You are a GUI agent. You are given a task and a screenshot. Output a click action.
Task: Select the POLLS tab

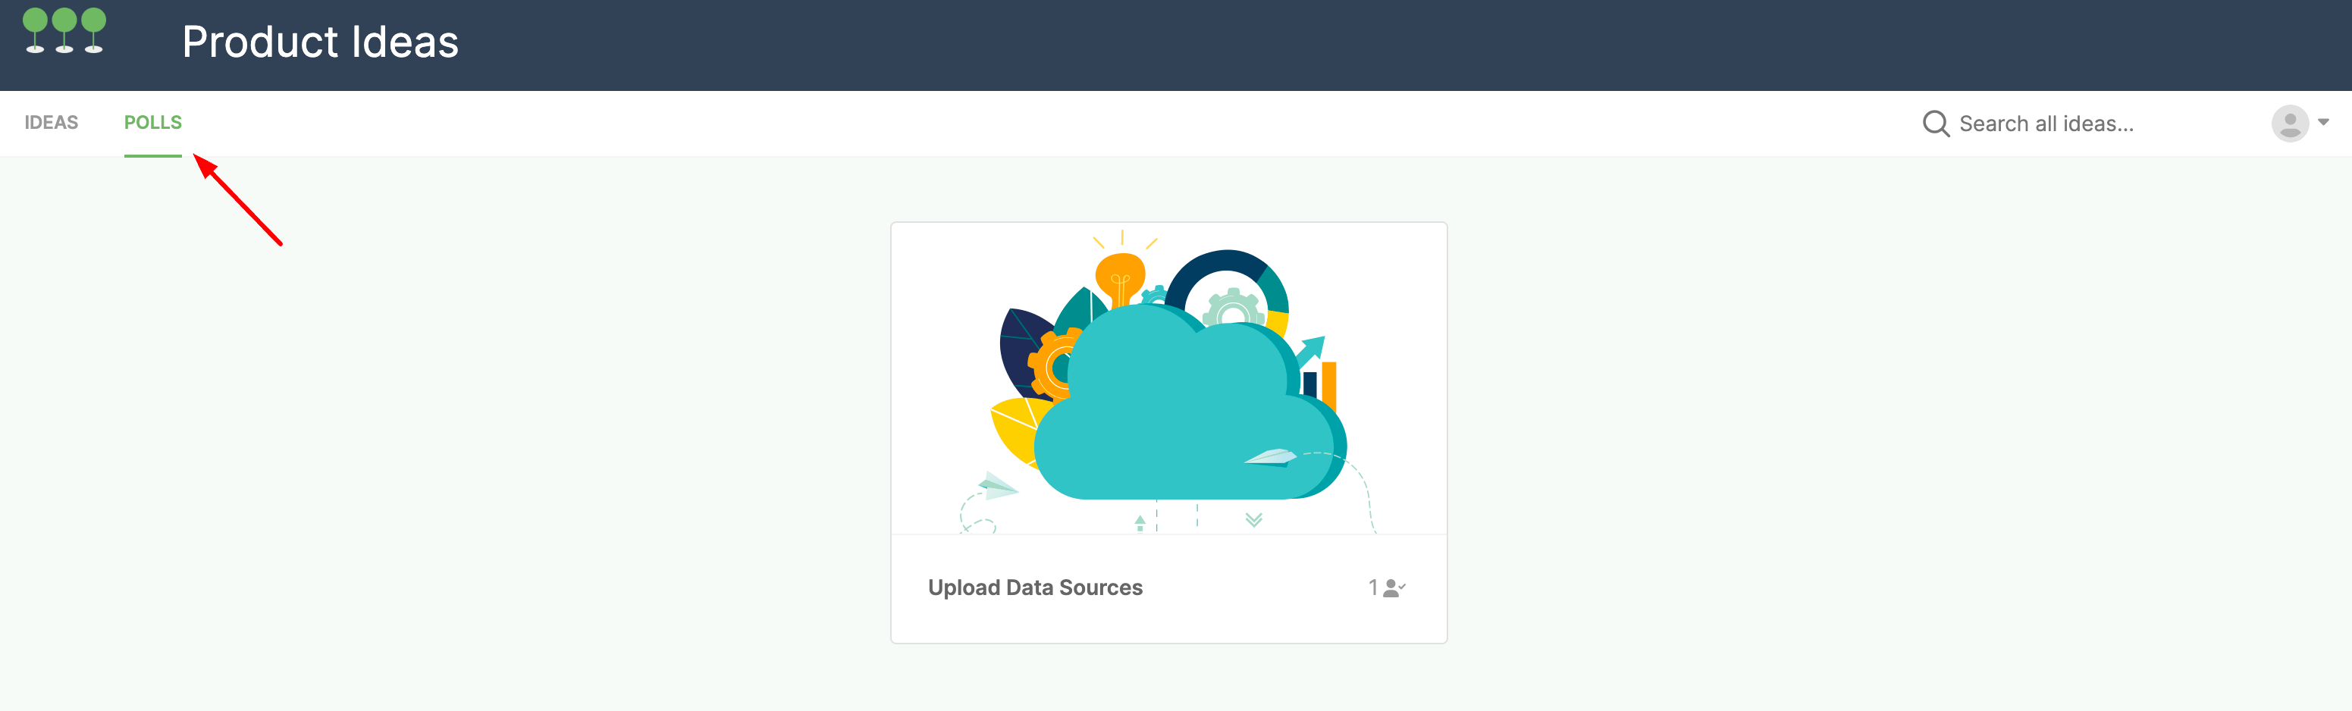coord(152,122)
